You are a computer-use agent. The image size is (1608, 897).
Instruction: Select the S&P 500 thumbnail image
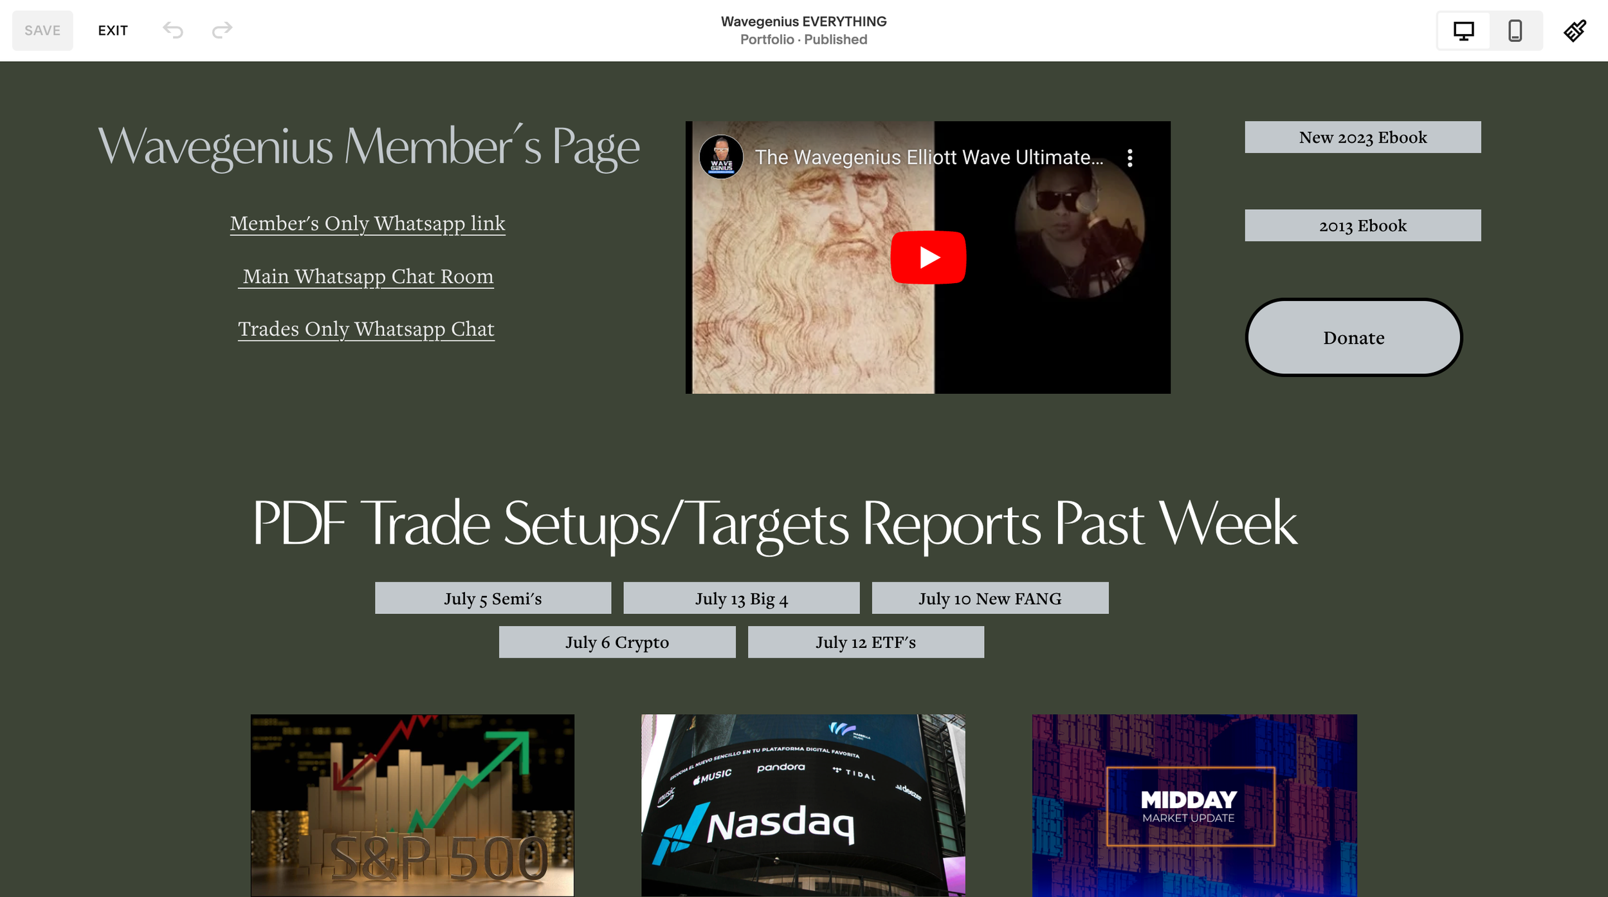412,804
